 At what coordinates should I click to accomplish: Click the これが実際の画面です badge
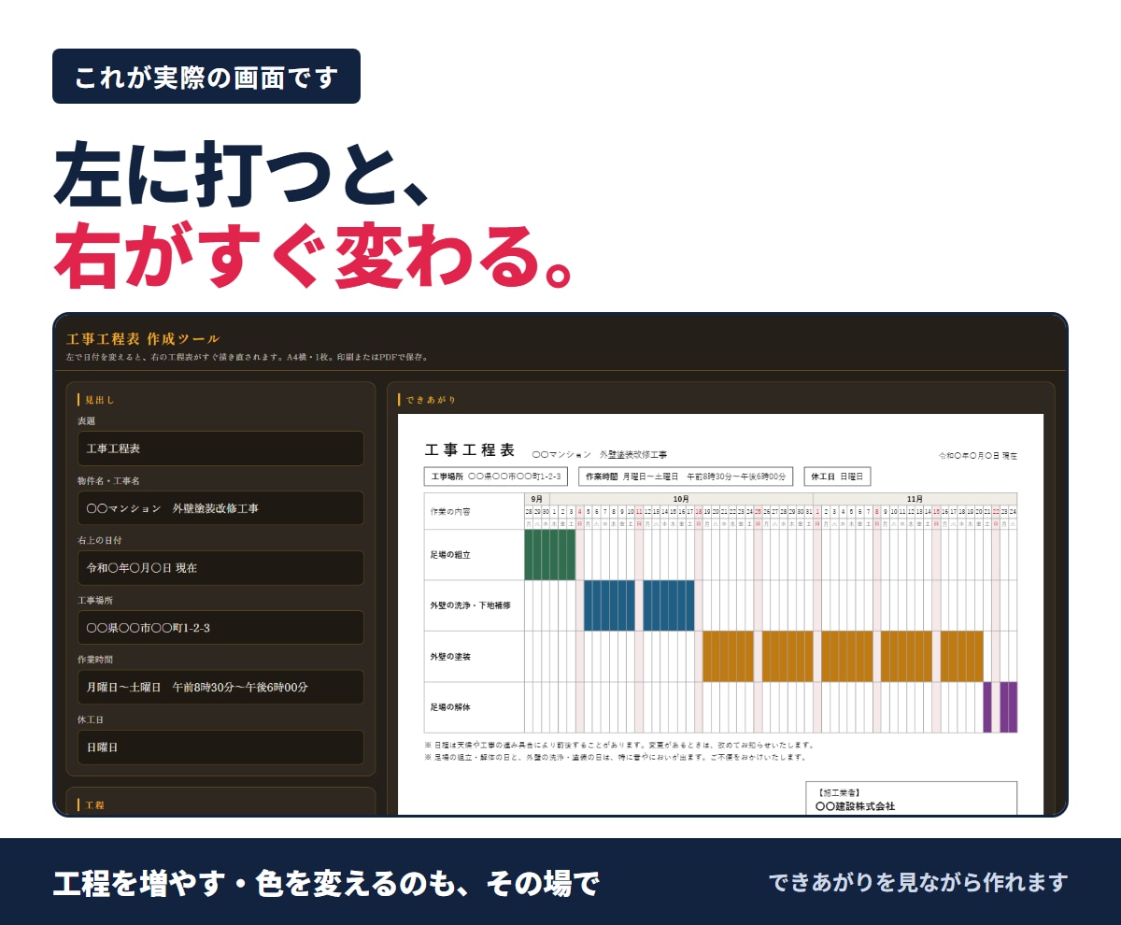[206, 77]
